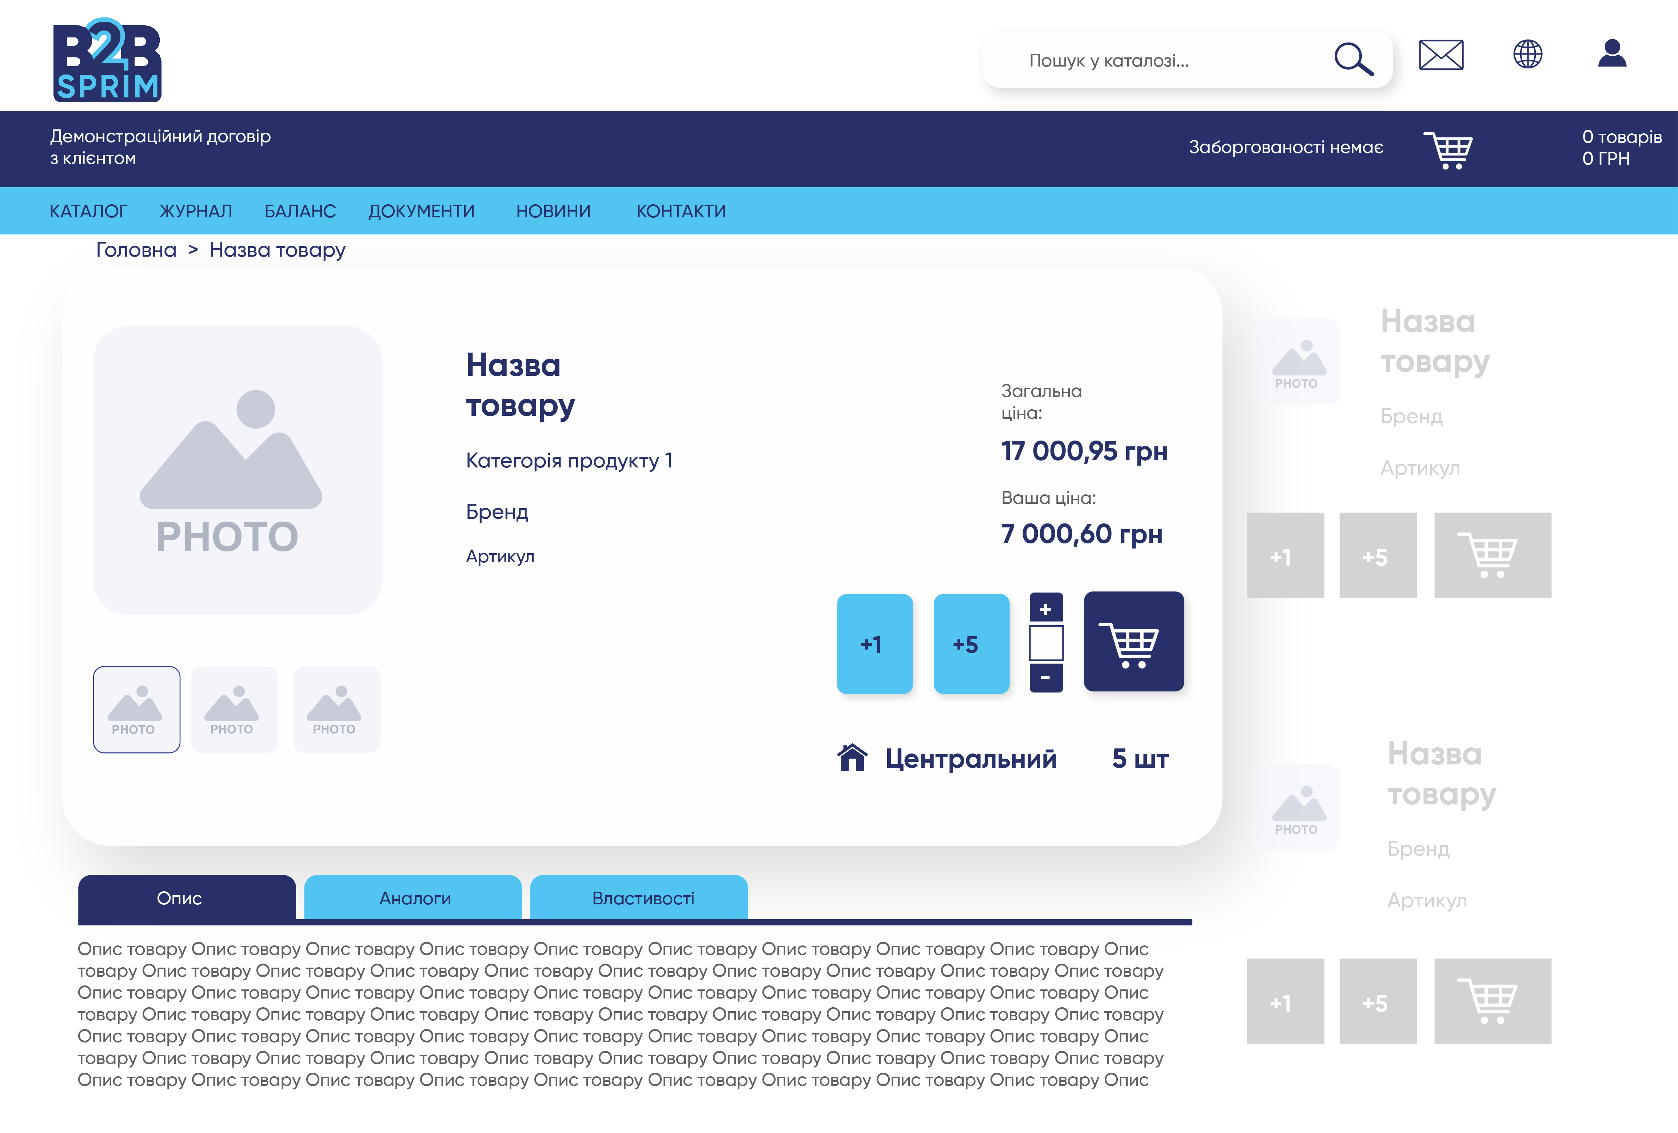Click +5 on the second sidebar product

pyautogui.click(x=1378, y=1000)
